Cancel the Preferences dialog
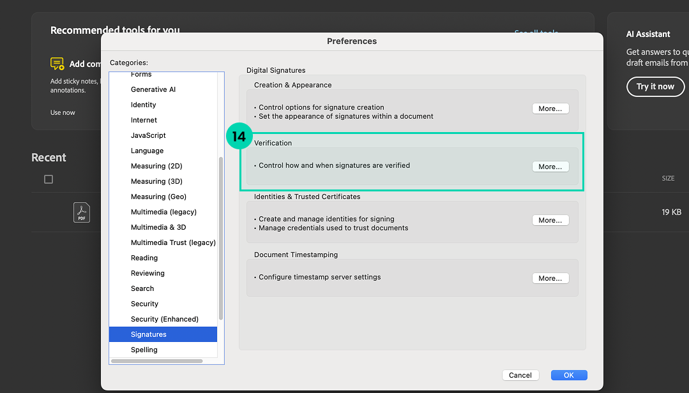Screen dimensions: 689x393 520,375
